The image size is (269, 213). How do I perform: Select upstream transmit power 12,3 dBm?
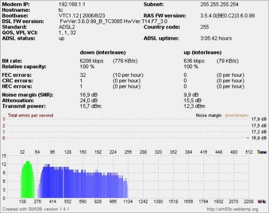pos(194,106)
